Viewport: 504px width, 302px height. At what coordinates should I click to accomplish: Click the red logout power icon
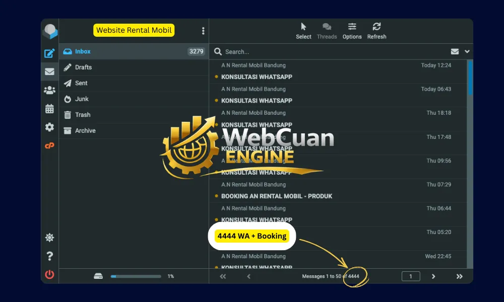click(x=49, y=274)
